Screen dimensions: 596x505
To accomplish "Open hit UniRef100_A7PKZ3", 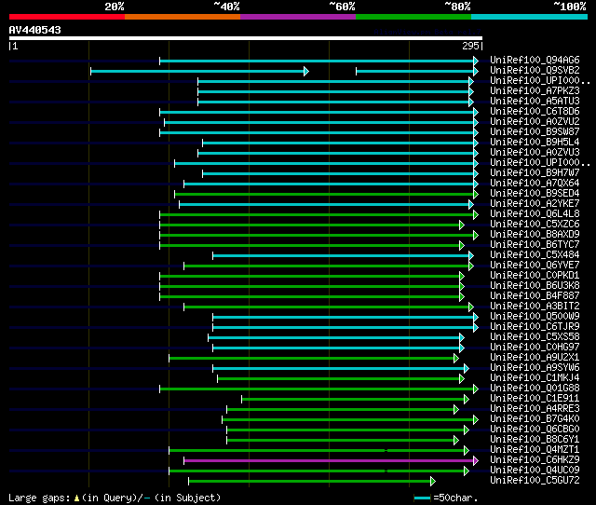I will (x=535, y=90).
